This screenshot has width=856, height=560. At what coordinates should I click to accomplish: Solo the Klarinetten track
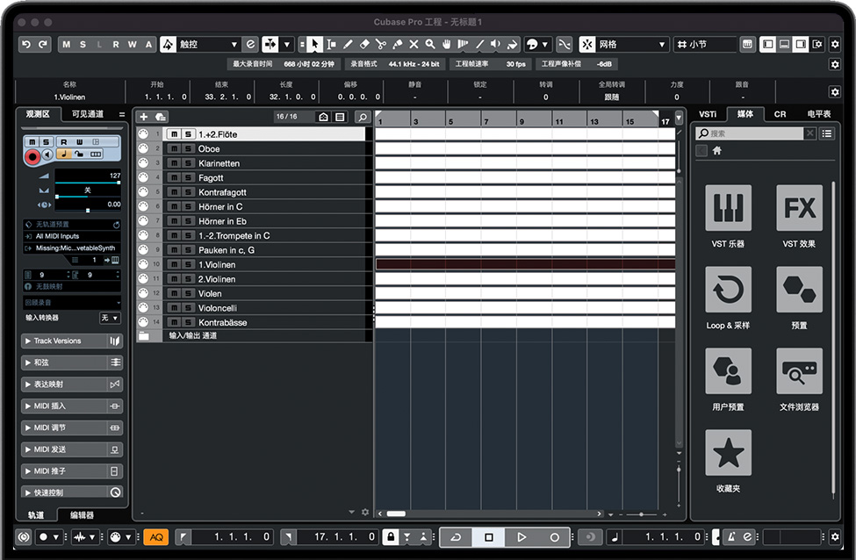(188, 163)
